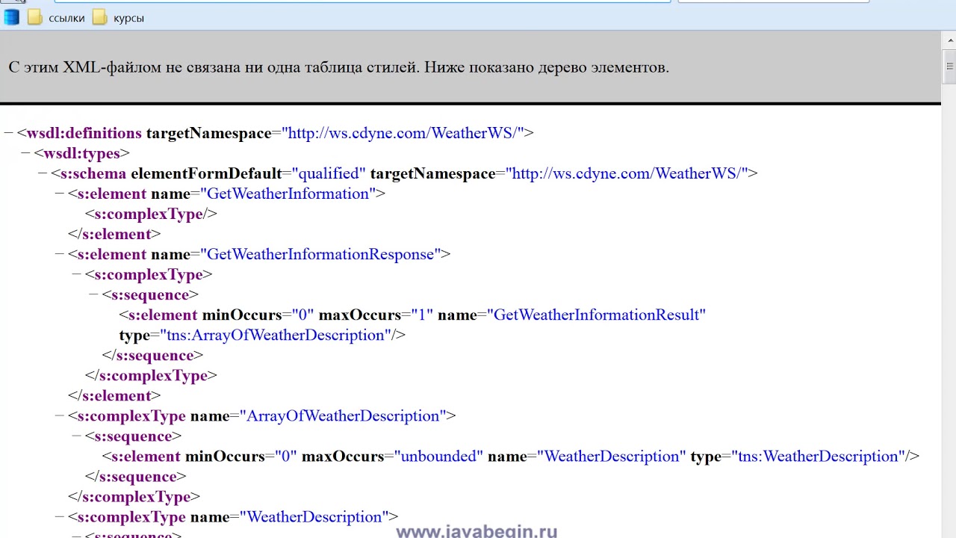Click complexType name value "ArrayOfWeatherDescription"
This screenshot has width=956, height=538.
[x=343, y=415]
